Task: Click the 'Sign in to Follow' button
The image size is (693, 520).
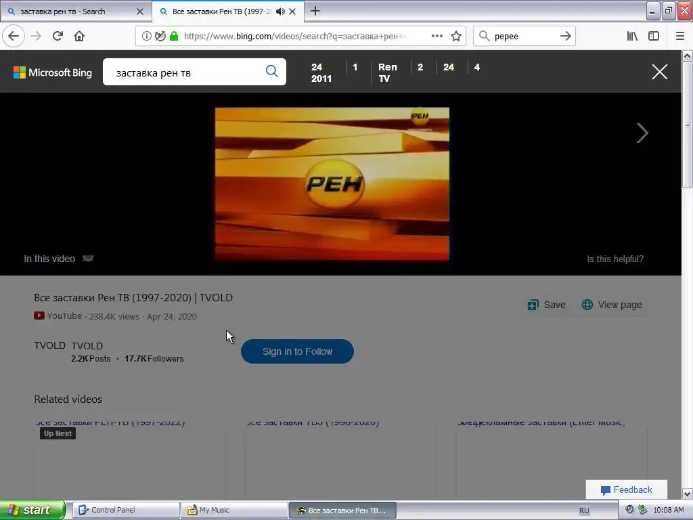Action: click(297, 351)
